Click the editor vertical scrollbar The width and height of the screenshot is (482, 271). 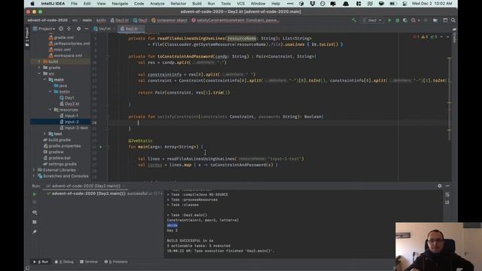(450, 99)
